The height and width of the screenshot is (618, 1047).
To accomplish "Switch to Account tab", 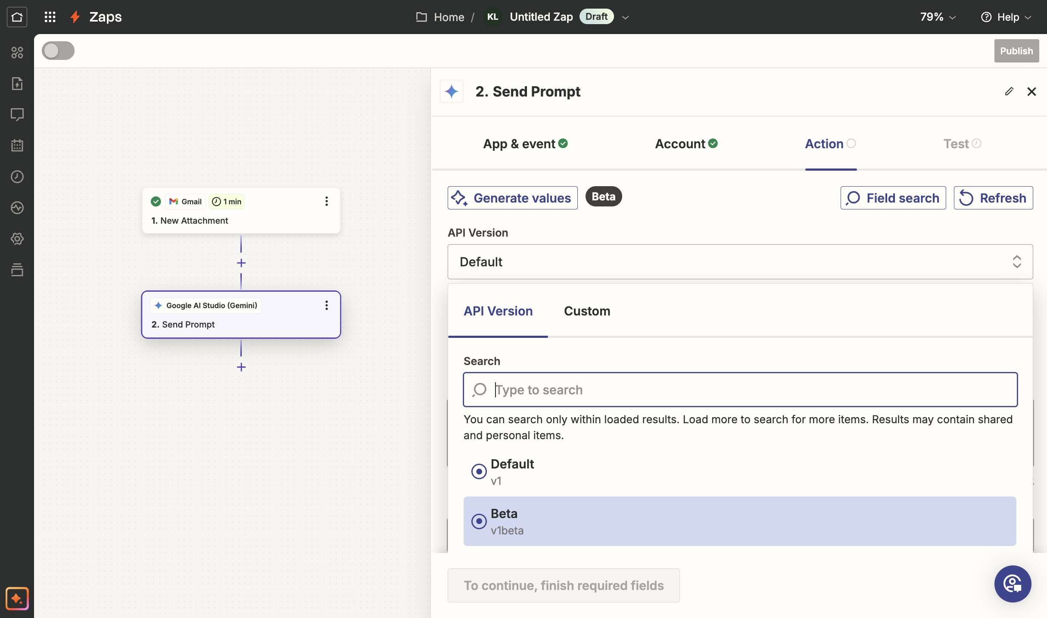I will click(x=686, y=144).
